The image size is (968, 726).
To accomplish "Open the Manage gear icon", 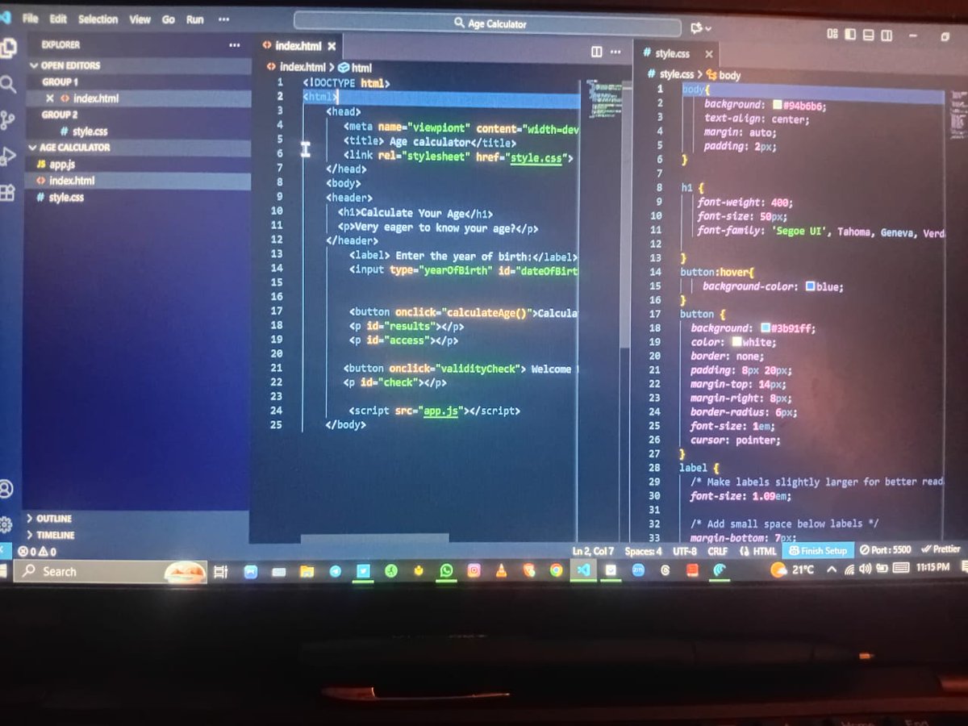I will point(6,525).
